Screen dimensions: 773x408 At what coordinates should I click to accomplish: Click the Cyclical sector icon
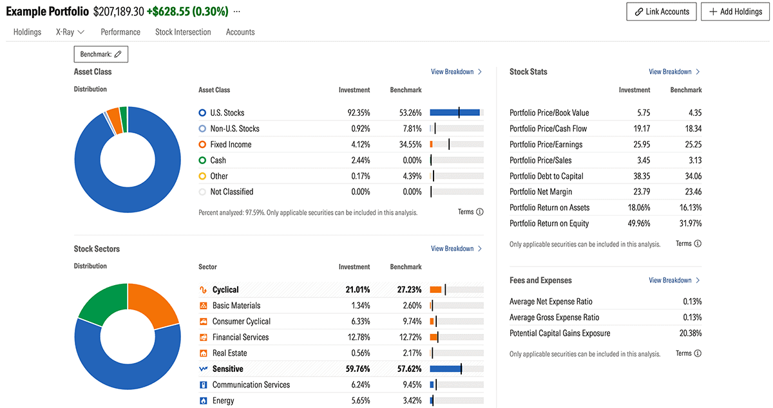click(203, 290)
